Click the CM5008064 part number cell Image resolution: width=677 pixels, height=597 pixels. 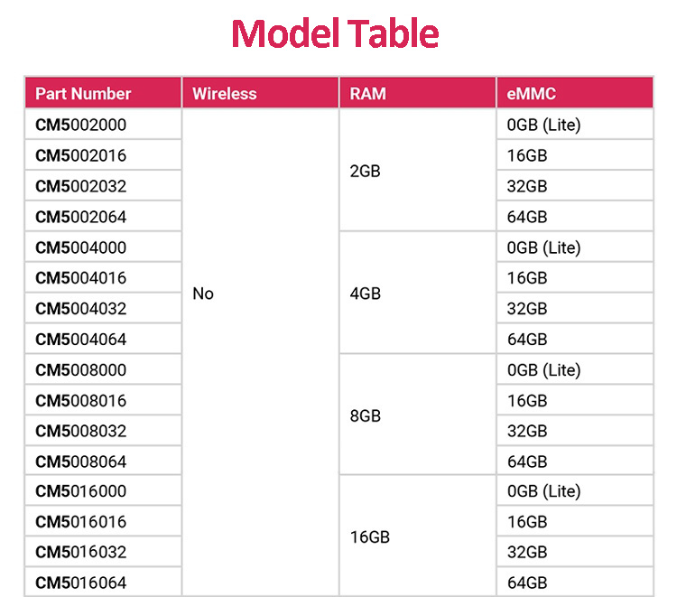[81, 462]
